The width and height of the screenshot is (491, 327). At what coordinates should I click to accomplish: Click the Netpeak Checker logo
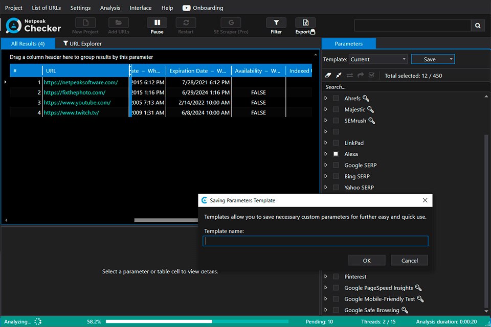click(33, 26)
